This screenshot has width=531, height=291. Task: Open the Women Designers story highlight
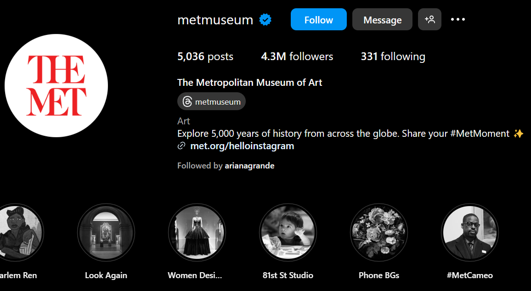197,233
